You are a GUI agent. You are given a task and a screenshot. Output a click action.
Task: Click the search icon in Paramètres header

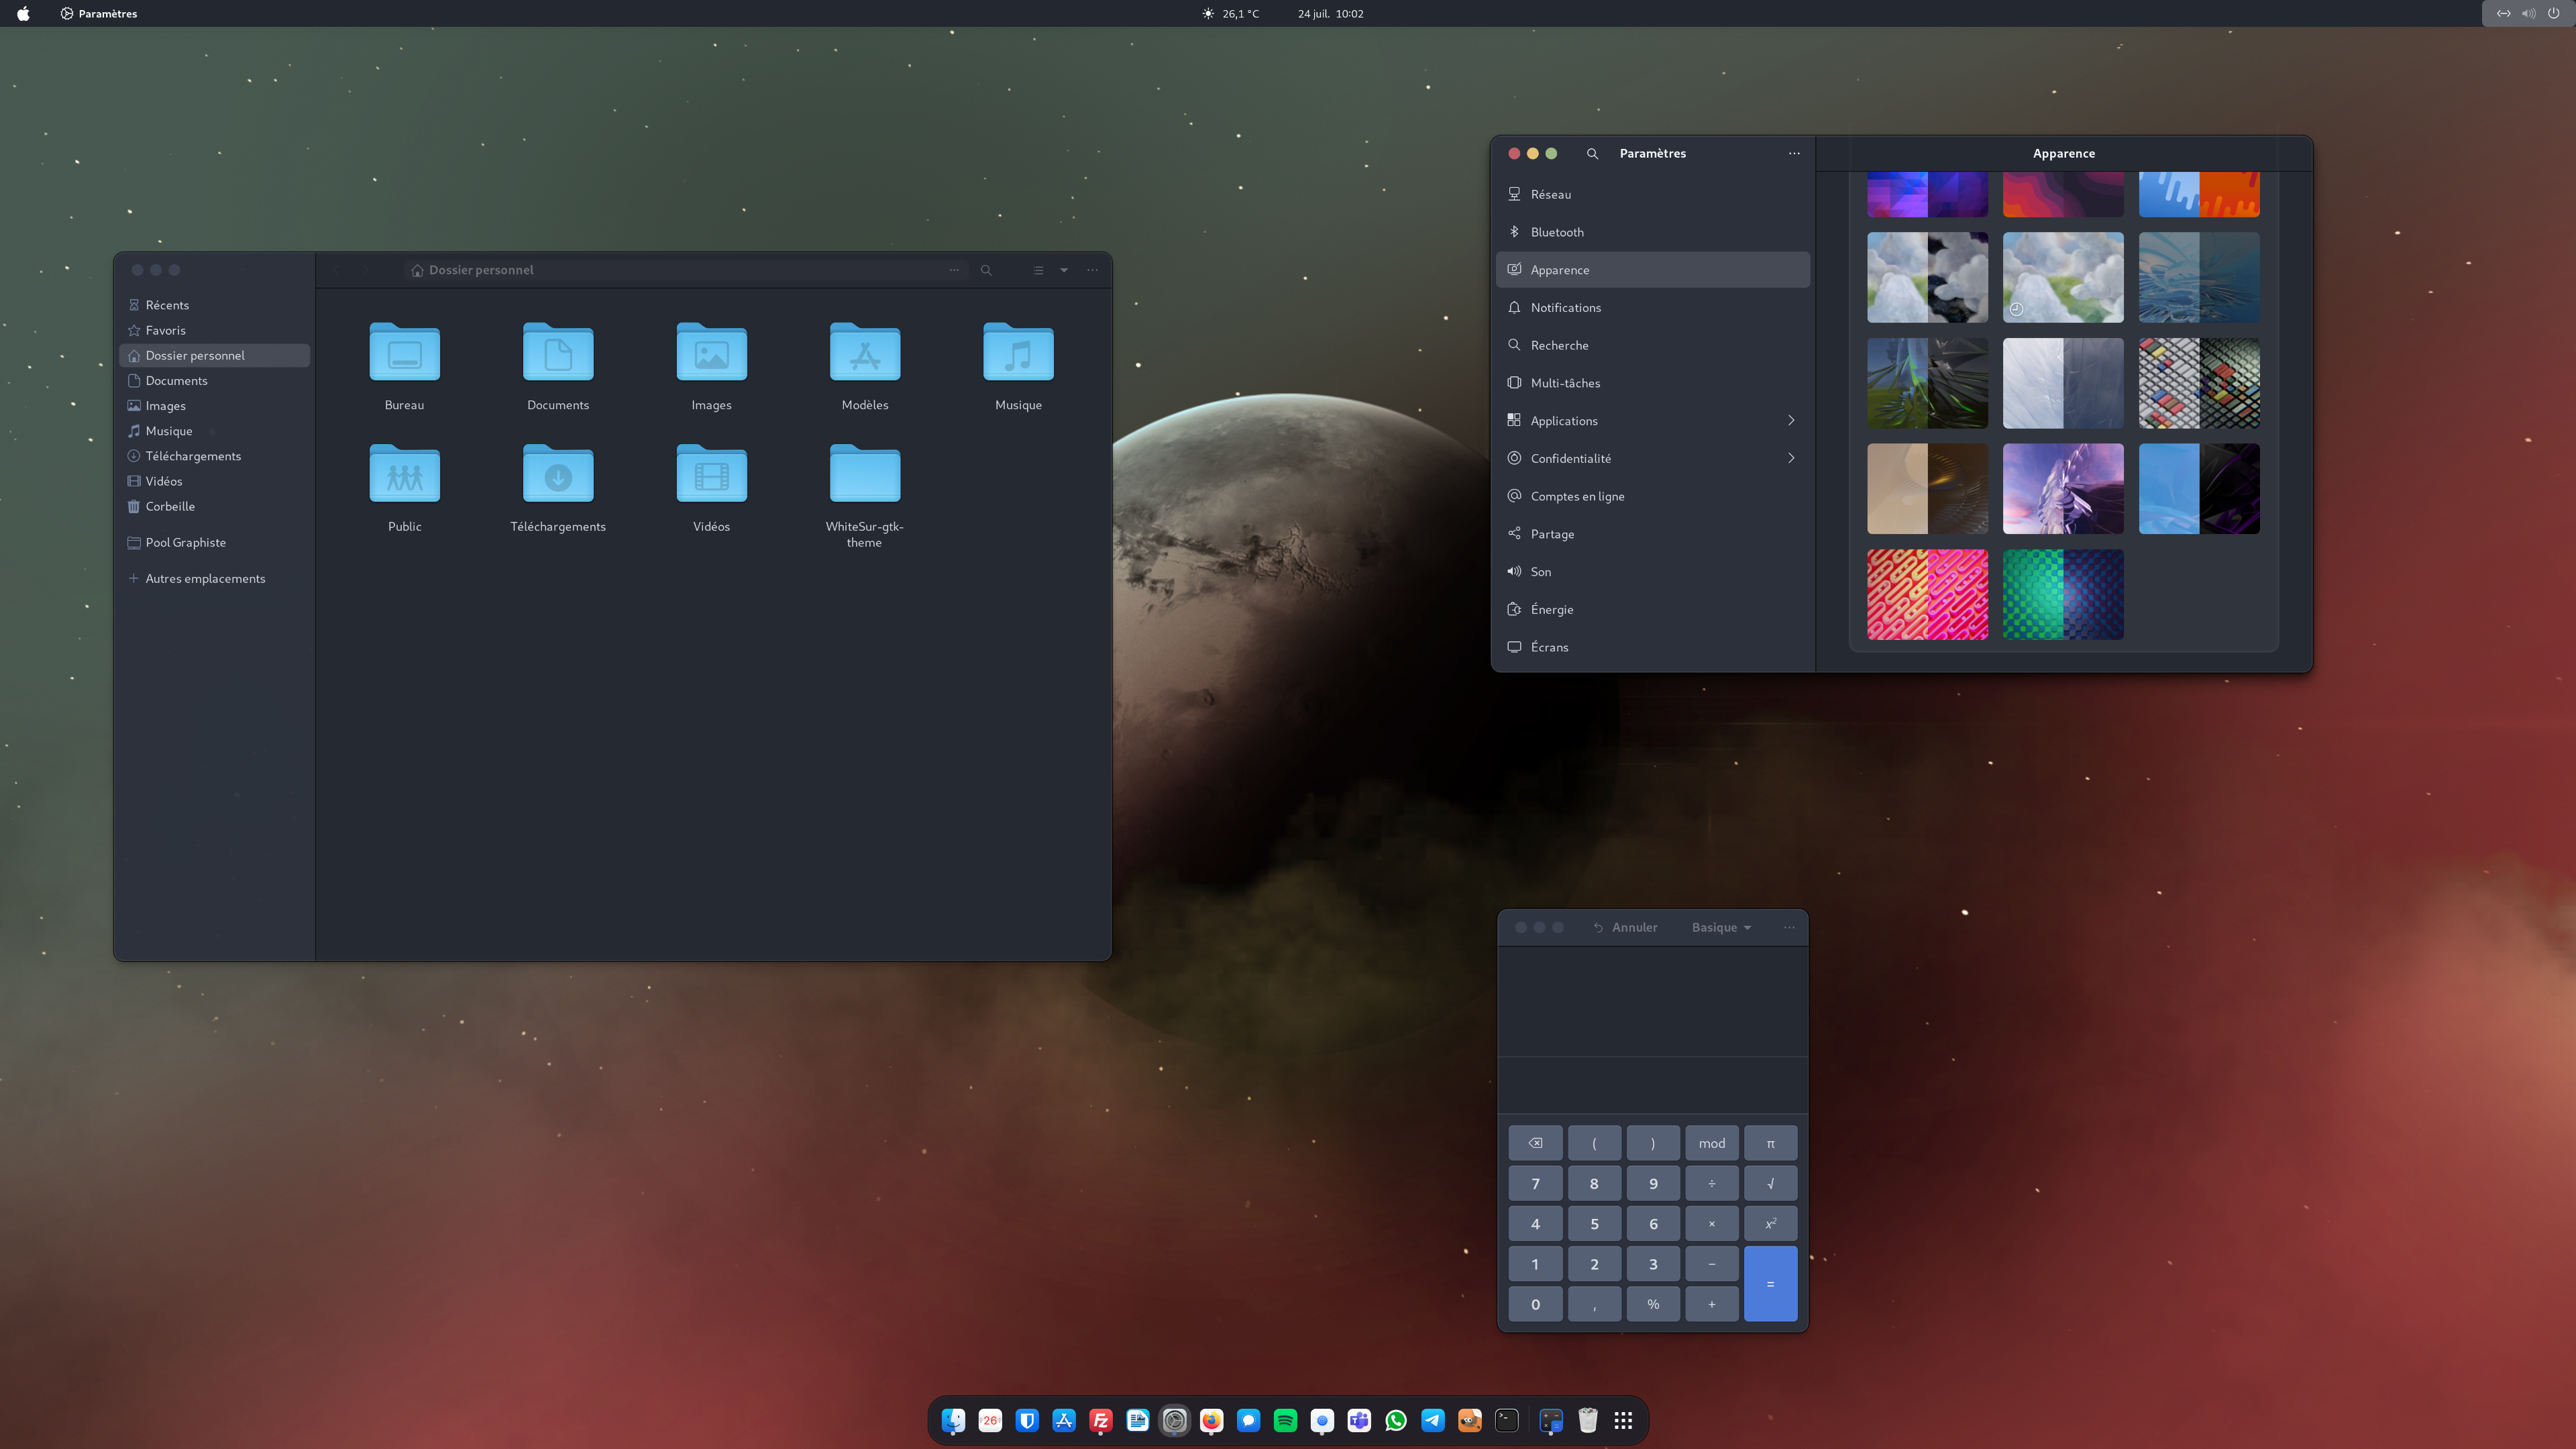click(x=1592, y=153)
